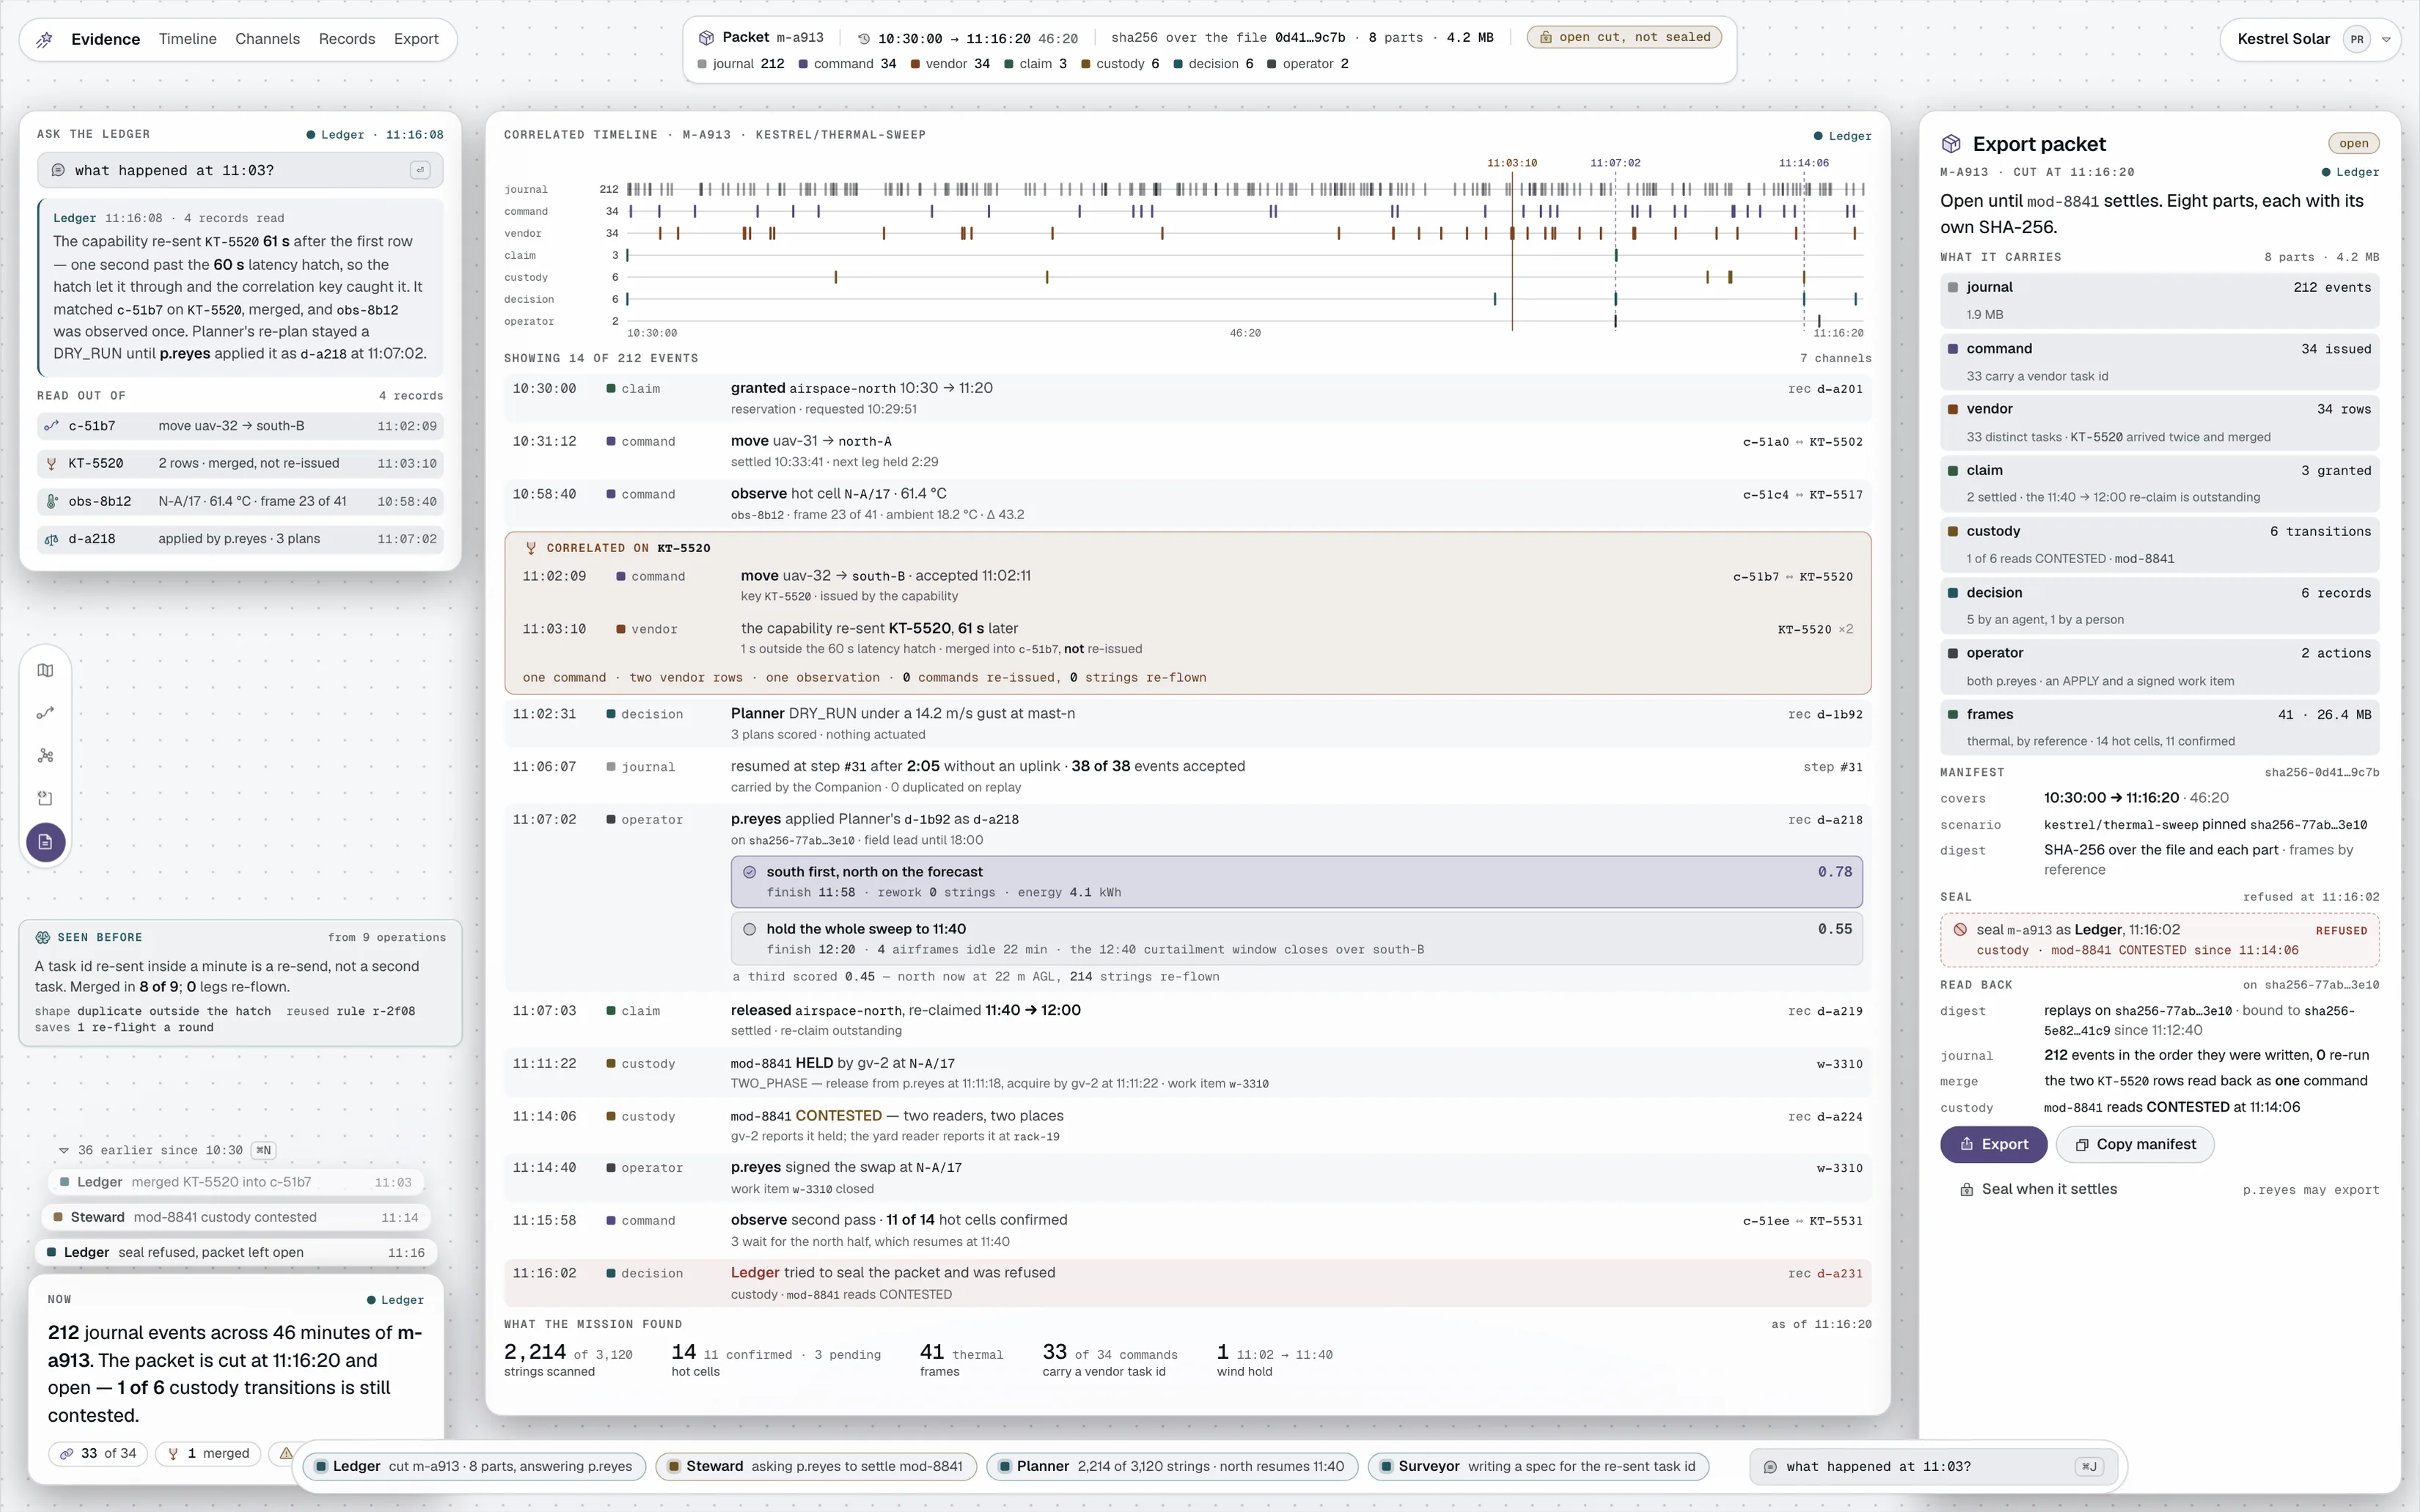Open the route icon in the side rail
The image size is (2420, 1512).
coord(46,713)
